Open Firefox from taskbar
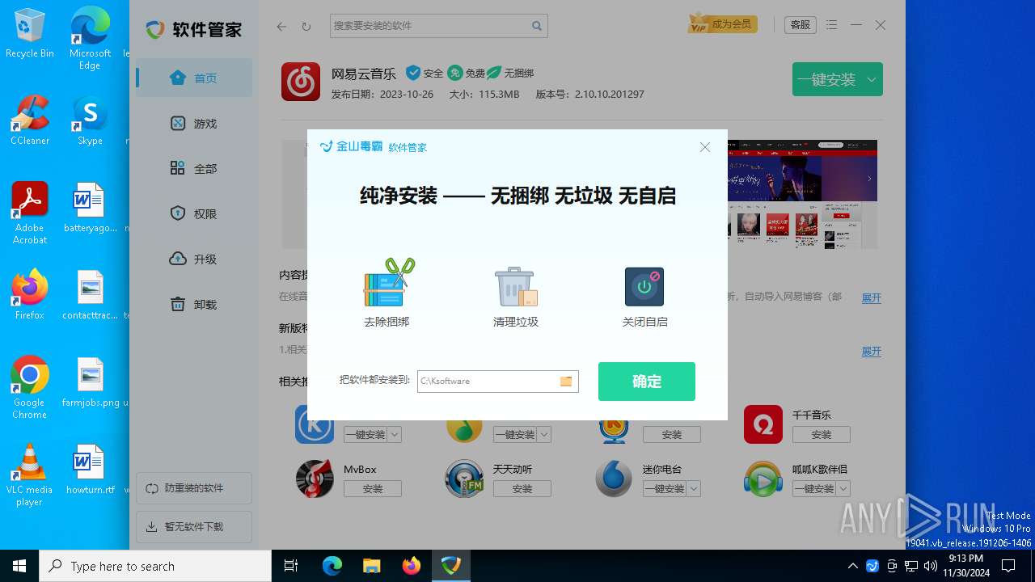 tap(412, 566)
